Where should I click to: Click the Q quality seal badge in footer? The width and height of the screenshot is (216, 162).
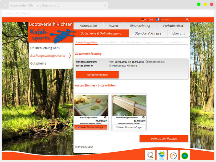[x=150, y=155]
